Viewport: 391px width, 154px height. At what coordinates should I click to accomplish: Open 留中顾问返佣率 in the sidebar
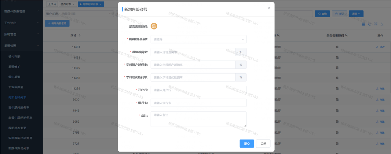[x=19, y=107]
